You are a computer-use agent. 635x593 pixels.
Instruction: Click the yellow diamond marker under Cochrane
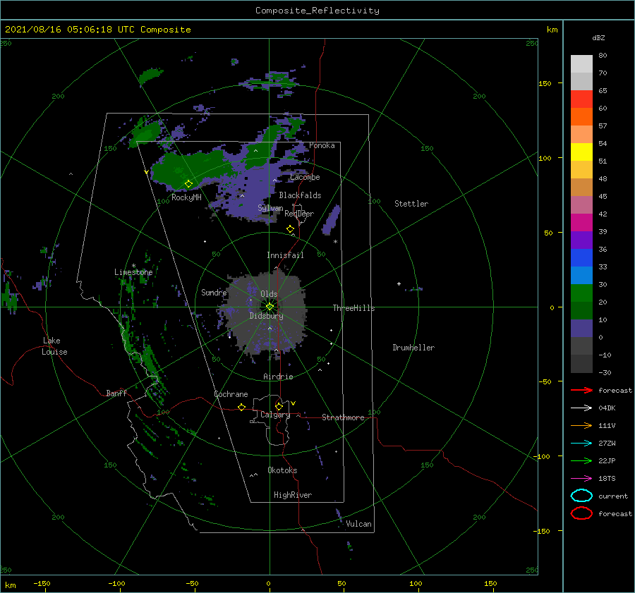pos(241,408)
